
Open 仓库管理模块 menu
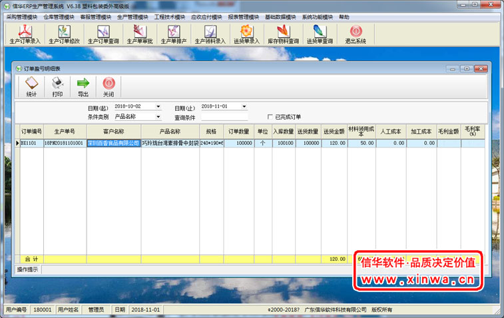[x=59, y=17]
